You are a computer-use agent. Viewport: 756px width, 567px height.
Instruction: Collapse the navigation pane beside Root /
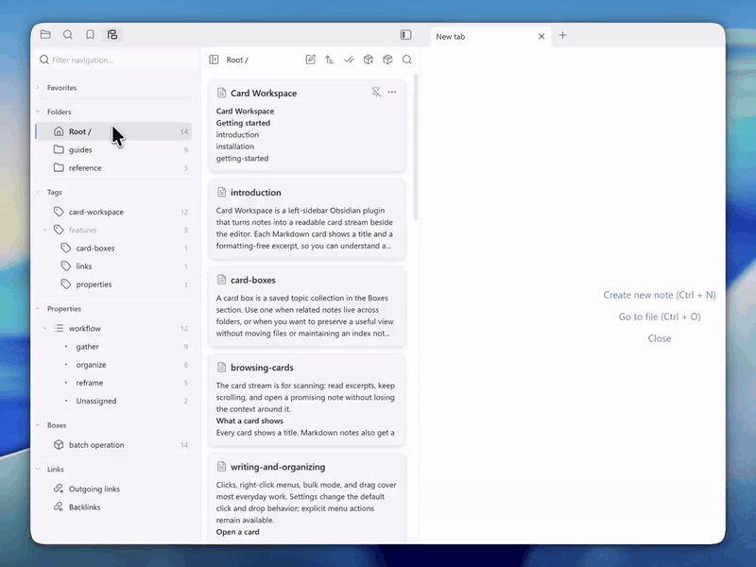point(214,60)
